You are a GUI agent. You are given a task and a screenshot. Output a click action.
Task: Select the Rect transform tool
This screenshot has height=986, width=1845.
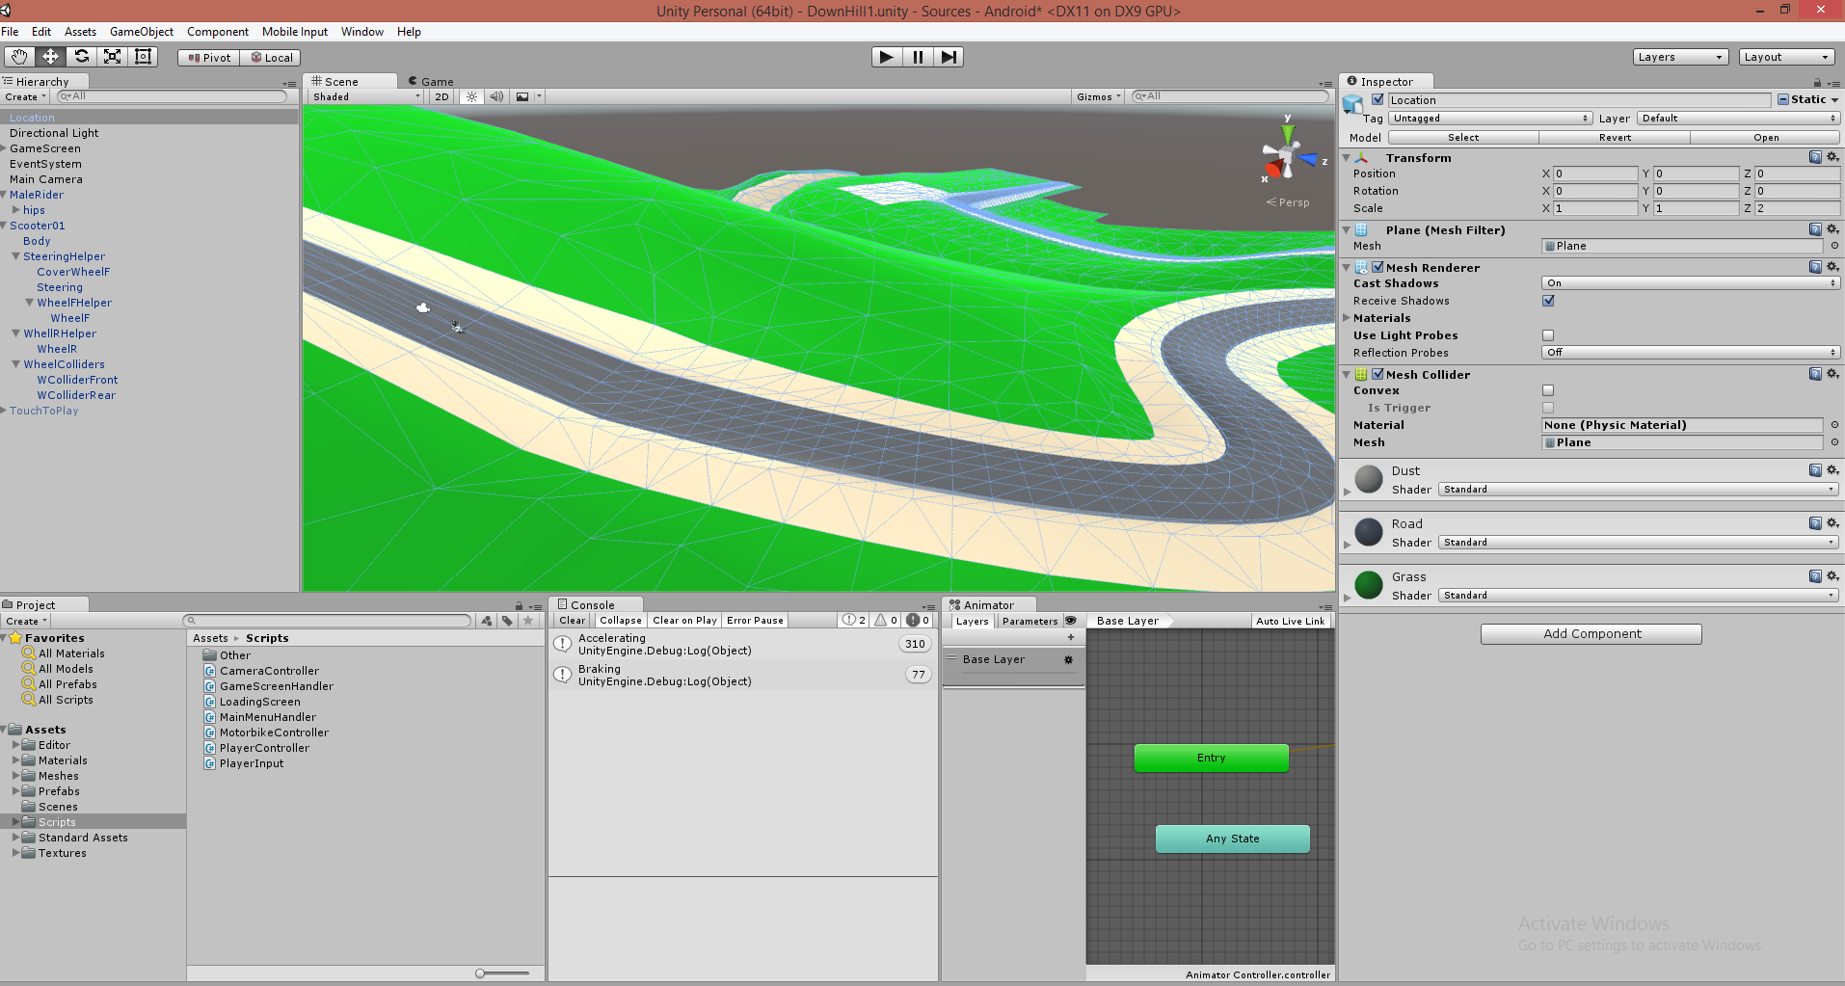(144, 57)
